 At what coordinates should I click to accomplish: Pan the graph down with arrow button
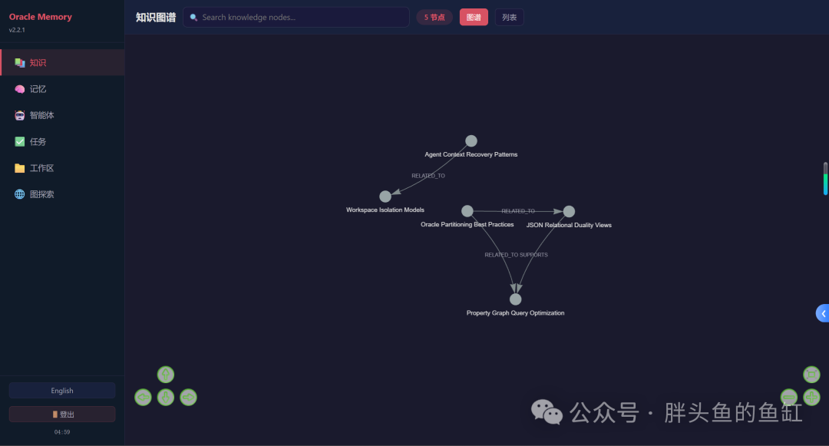(x=166, y=398)
